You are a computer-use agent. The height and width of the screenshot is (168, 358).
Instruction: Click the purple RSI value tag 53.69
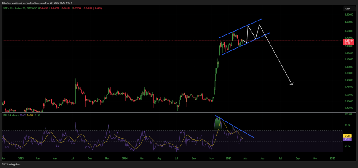(347, 139)
